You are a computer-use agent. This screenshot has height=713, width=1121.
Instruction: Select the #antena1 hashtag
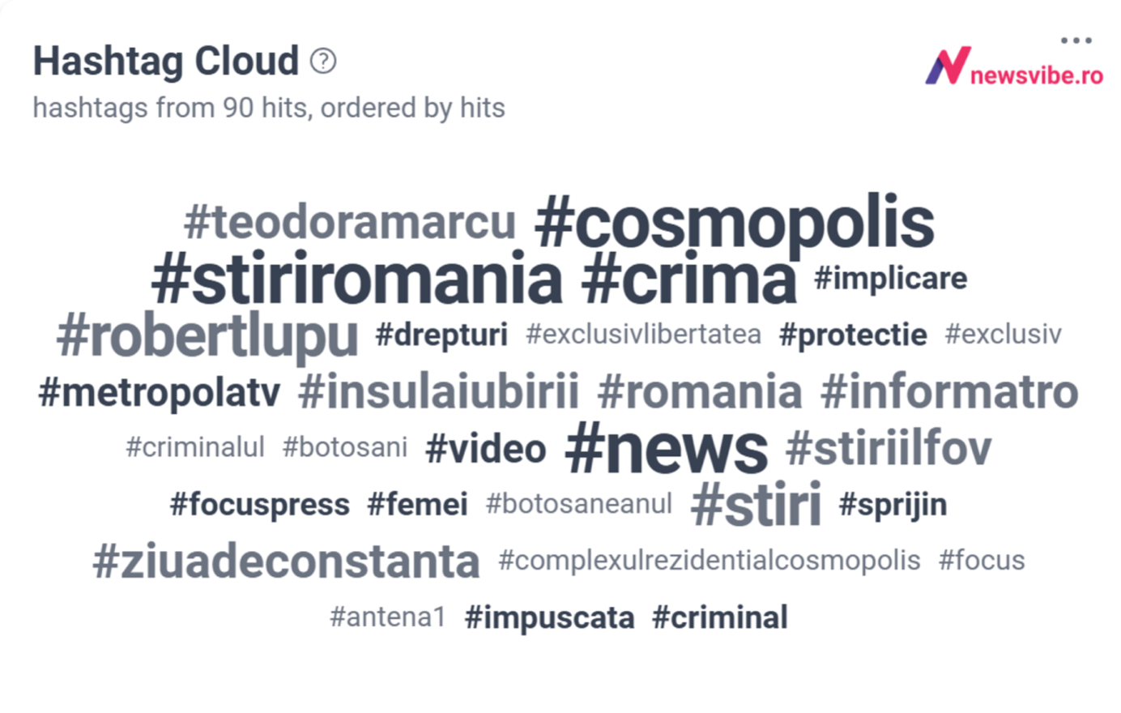click(388, 617)
